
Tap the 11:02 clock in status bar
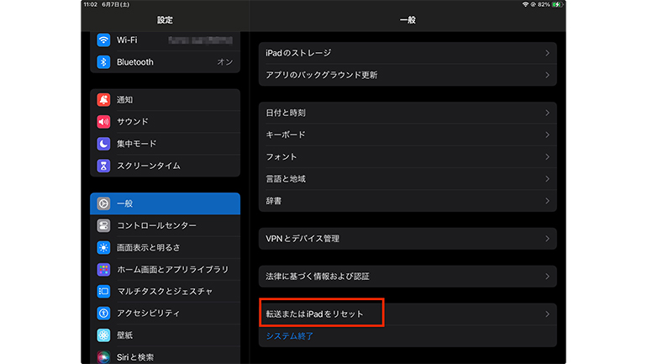click(91, 4)
